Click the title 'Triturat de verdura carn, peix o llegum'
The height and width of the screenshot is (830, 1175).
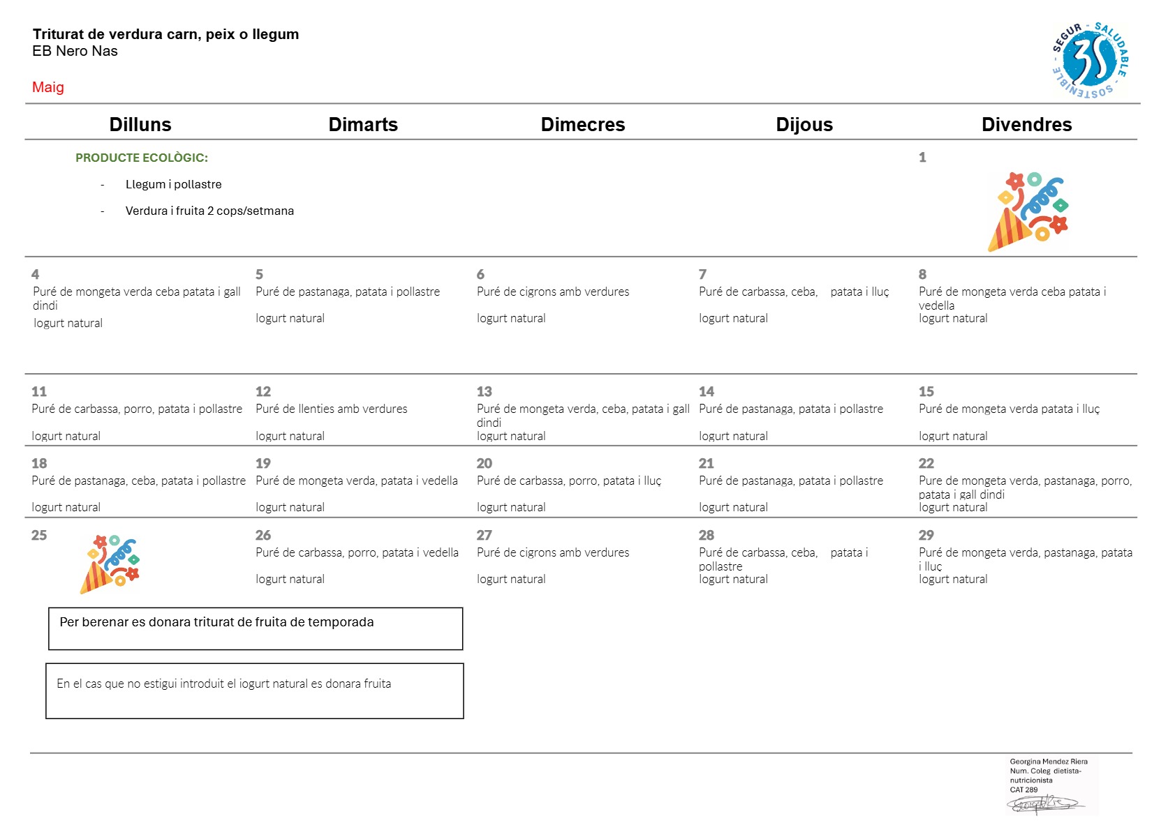pyautogui.click(x=165, y=34)
